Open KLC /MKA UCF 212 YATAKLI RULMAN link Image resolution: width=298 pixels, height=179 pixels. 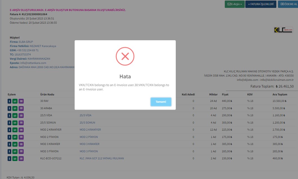(x=101, y=158)
